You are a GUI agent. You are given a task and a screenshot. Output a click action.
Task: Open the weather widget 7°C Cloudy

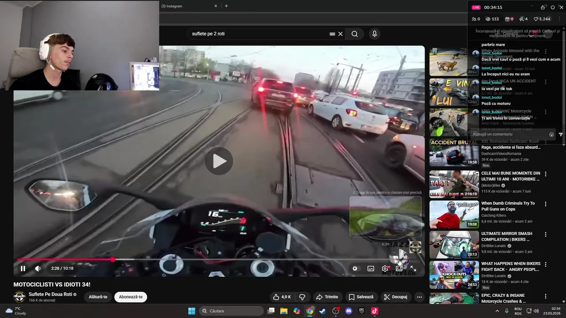15,311
